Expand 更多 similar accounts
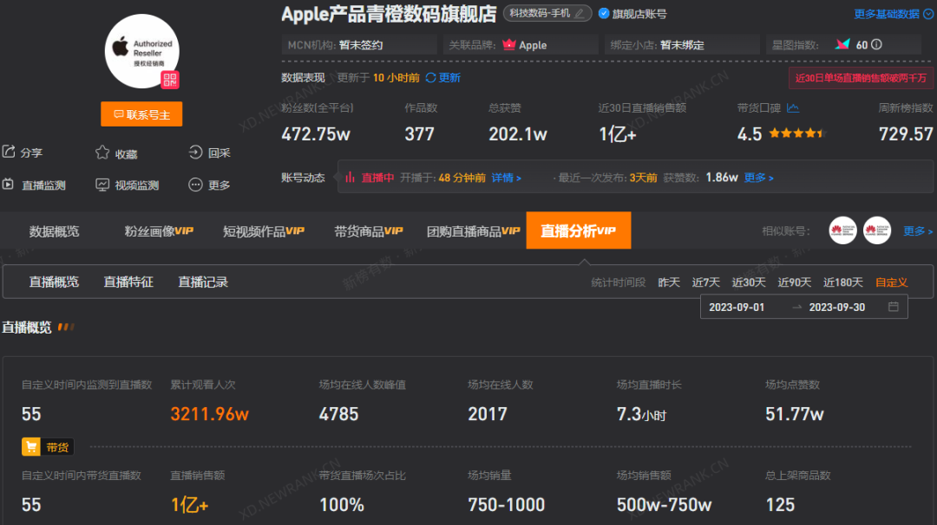The width and height of the screenshot is (937, 525). tap(918, 231)
